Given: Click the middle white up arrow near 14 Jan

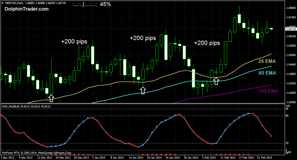Looking at the screenshot, I should click(143, 91).
